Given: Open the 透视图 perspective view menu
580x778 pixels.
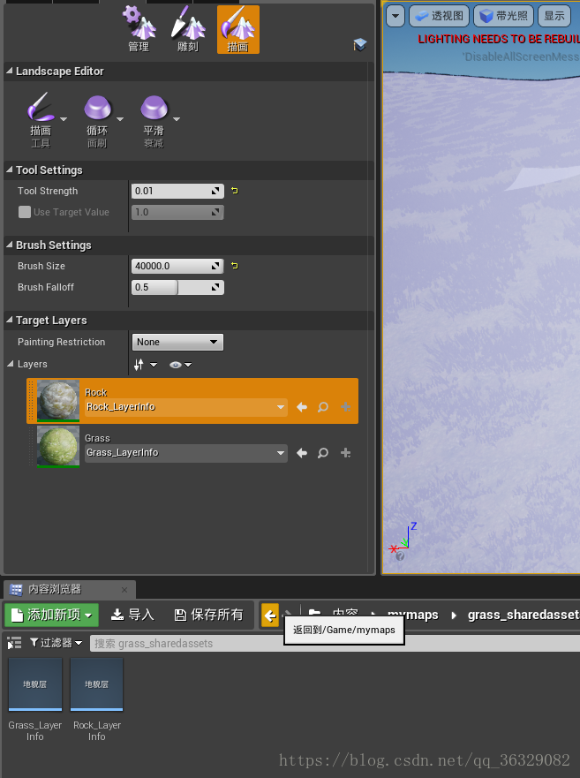Looking at the screenshot, I should [x=439, y=16].
